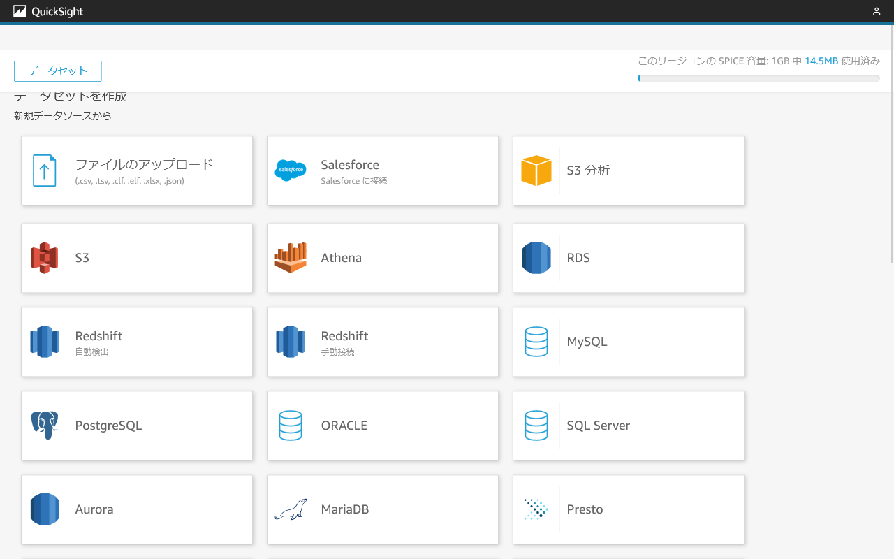Click the file upload arrow icon
The width and height of the screenshot is (894, 559).
(45, 170)
